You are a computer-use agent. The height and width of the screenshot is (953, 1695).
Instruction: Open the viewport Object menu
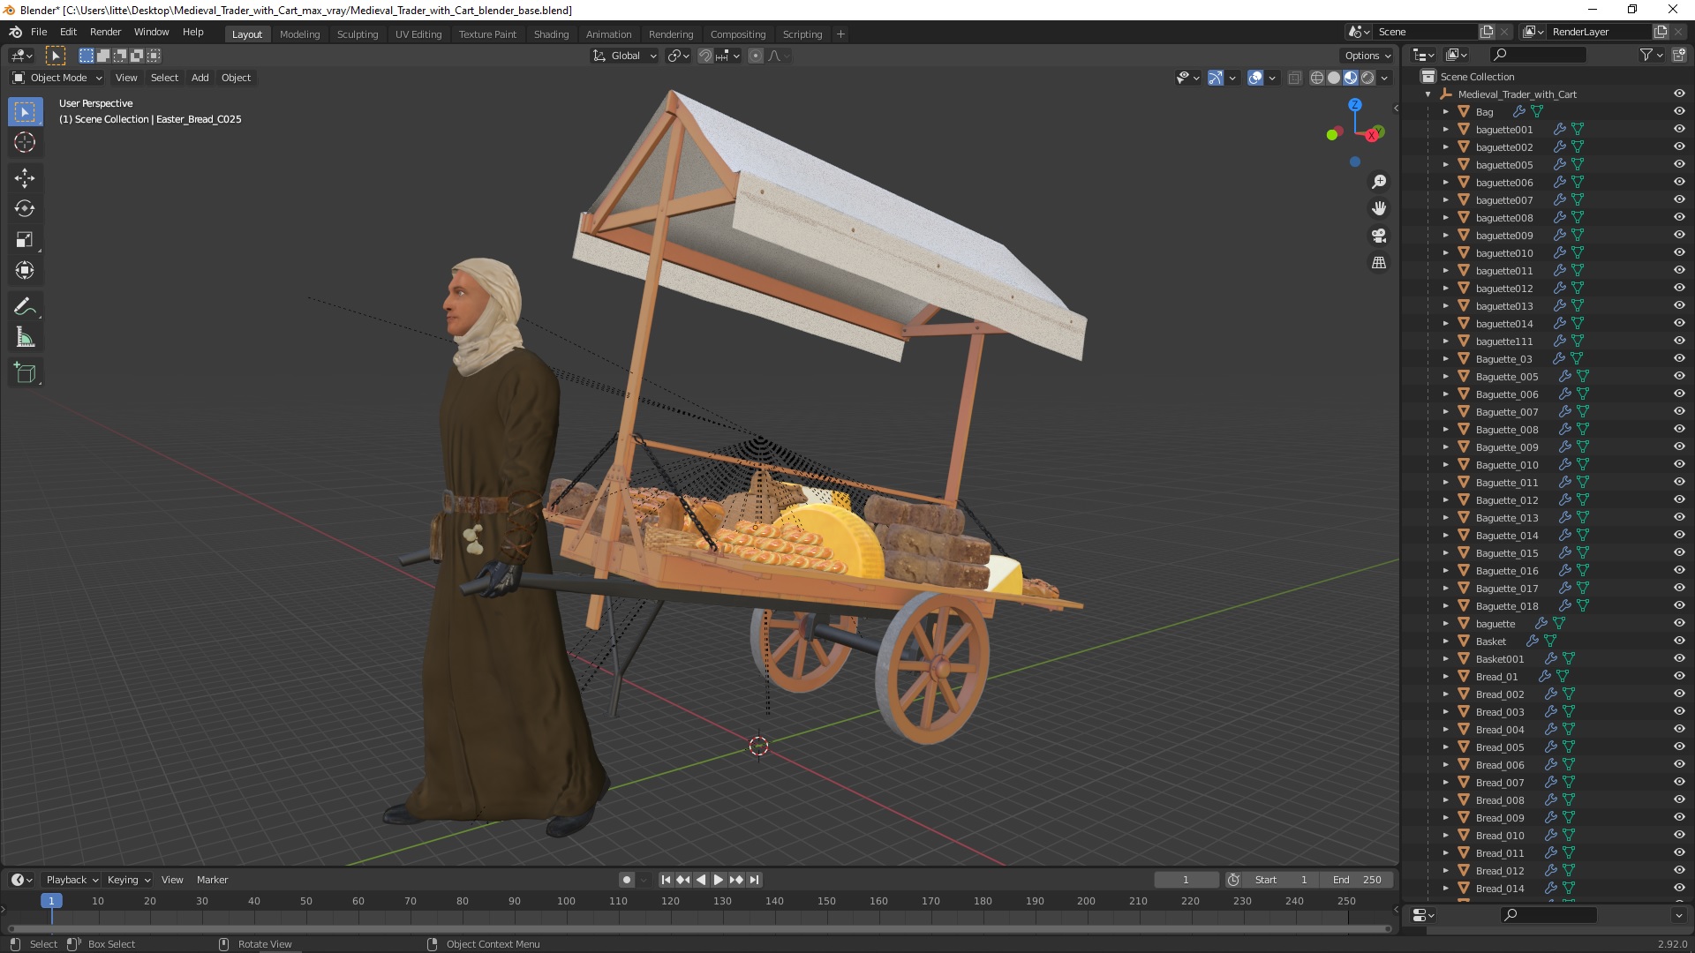236,78
